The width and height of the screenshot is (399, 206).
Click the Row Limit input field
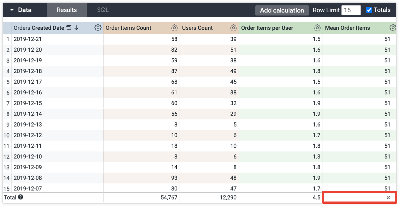(x=351, y=10)
